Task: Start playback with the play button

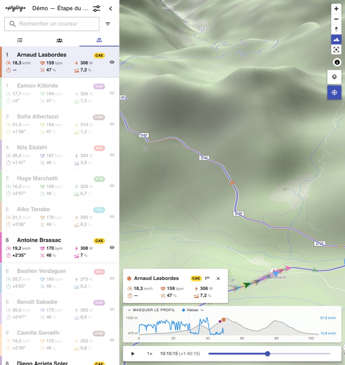Action: coord(133,354)
